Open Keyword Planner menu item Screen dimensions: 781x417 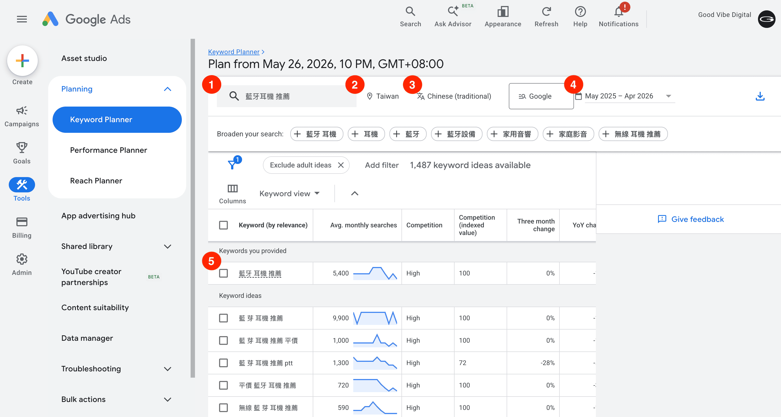click(x=117, y=119)
